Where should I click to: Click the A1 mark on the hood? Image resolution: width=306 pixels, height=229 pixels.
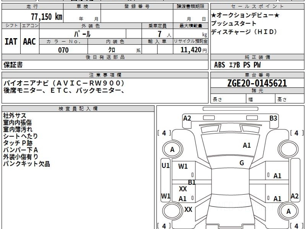tap(247, 146)
